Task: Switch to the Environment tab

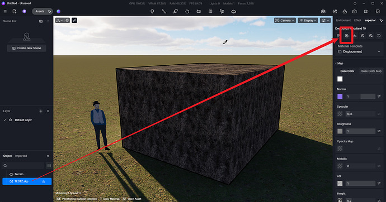Action: [x=343, y=21]
